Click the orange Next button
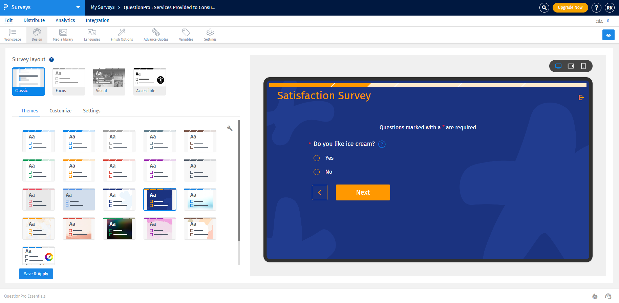 [363, 192]
